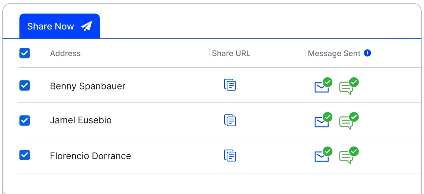Click SMS sent icon for Benny Spanbauer

349,86
